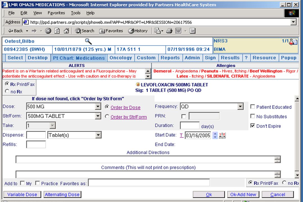Open the History toolbar button
The height and width of the screenshot is (202, 303).
click(x=138, y=31)
